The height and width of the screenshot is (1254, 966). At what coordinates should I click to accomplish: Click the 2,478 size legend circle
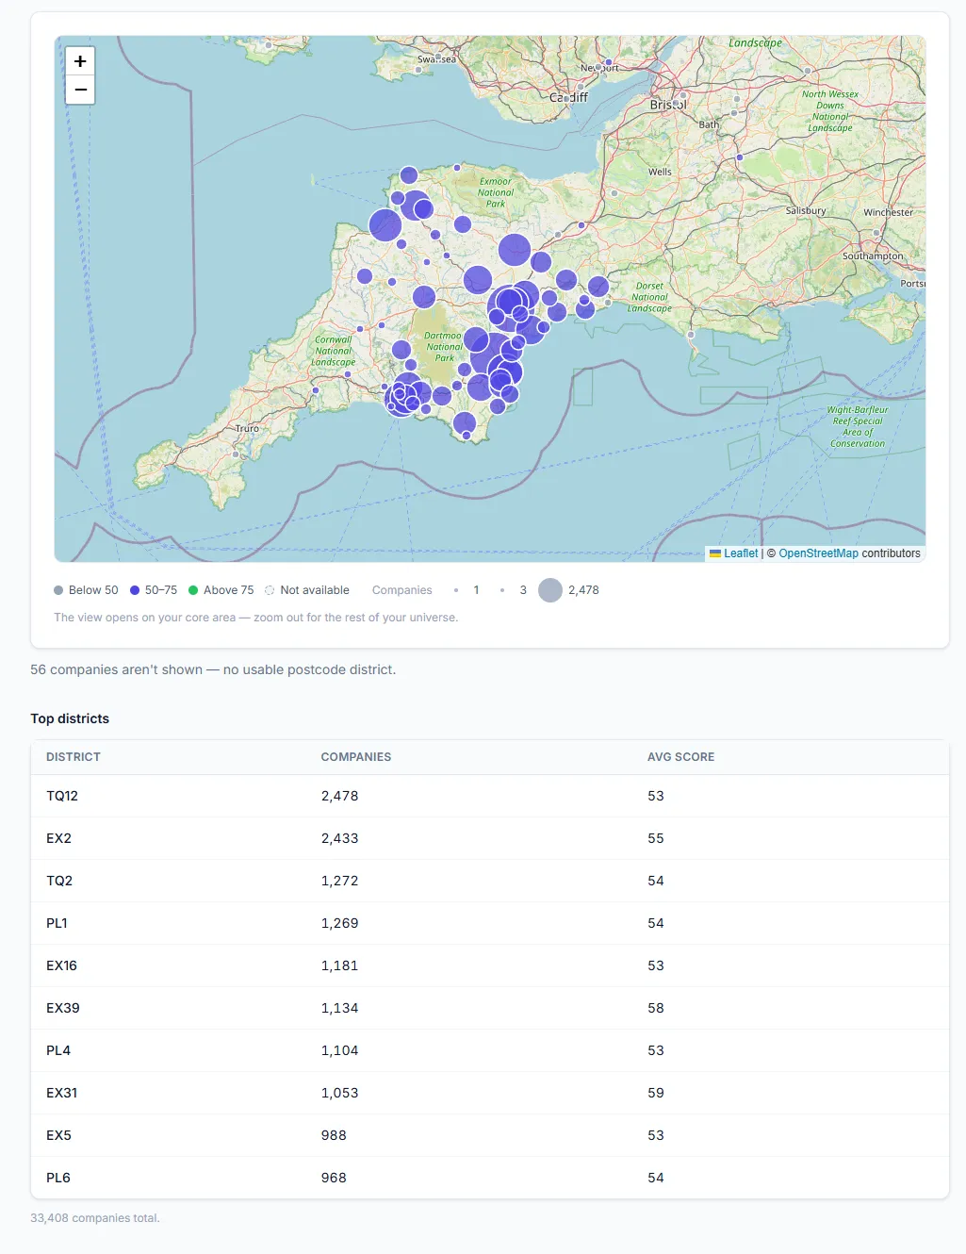(550, 590)
